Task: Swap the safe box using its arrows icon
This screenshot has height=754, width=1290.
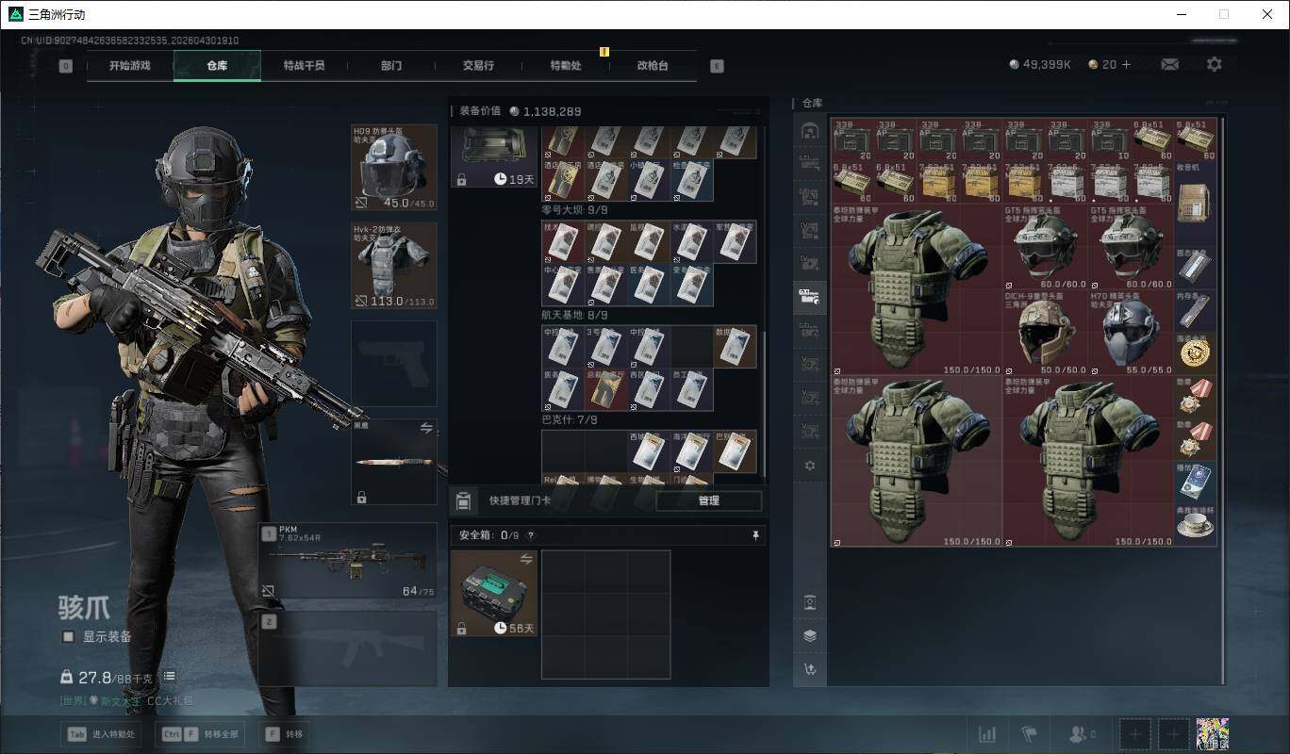Action: pyautogui.click(x=526, y=559)
